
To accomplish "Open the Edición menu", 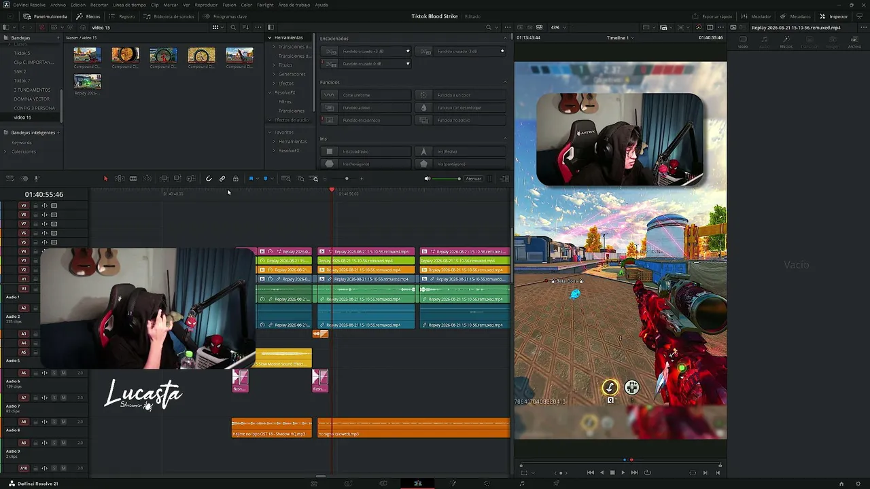I will [78, 5].
